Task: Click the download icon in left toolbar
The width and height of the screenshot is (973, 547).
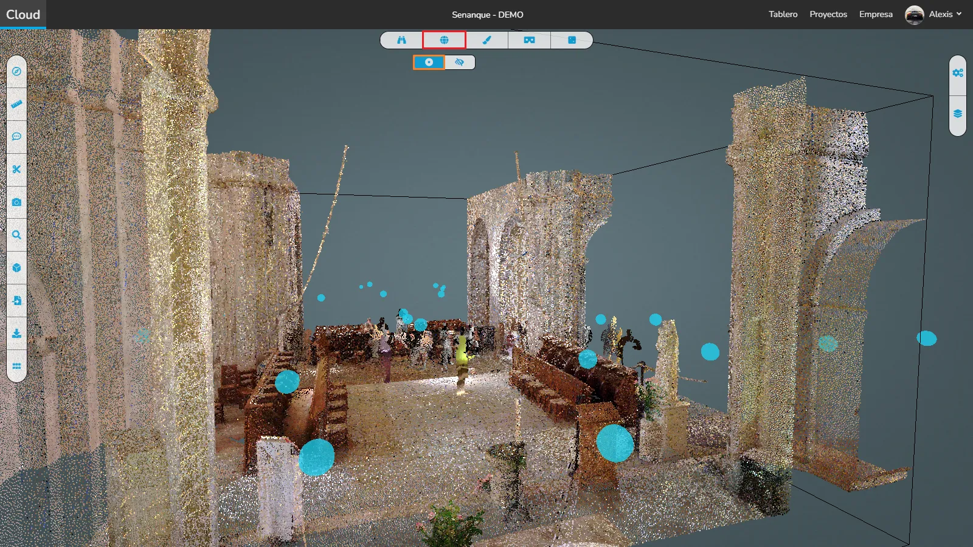Action: [16, 334]
